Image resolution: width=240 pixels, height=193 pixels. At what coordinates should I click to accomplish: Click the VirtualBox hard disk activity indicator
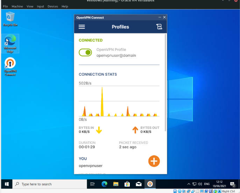tap(175, 191)
